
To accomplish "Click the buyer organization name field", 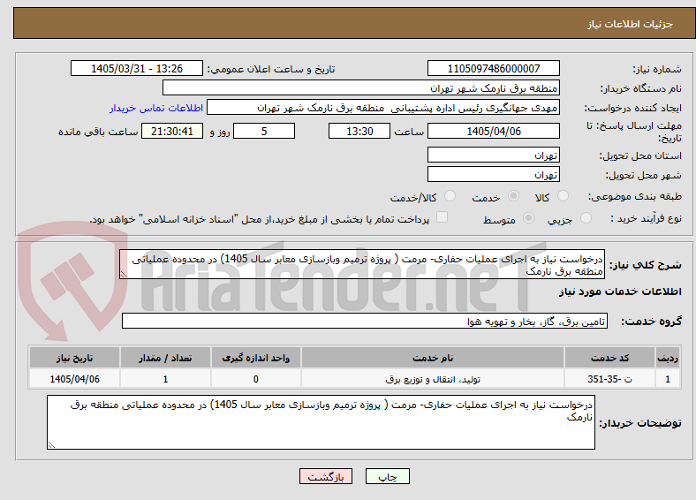I will (361, 88).
